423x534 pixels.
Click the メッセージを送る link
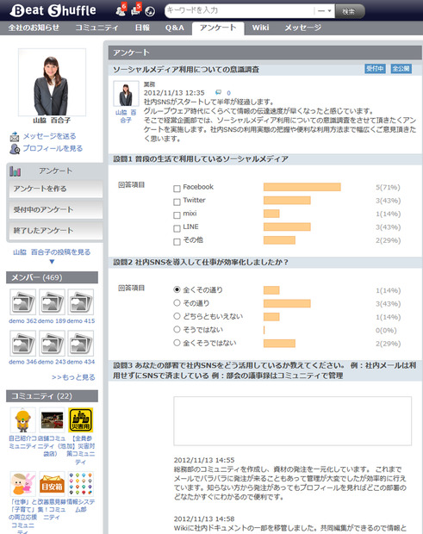(x=49, y=136)
